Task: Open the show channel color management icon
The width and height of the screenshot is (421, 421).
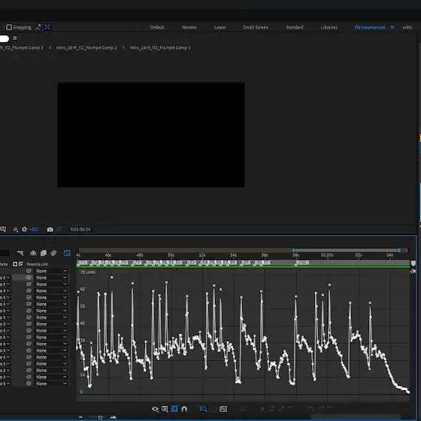Action: pos(16,229)
